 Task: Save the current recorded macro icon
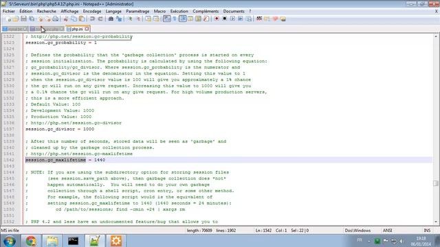pos(249,19)
